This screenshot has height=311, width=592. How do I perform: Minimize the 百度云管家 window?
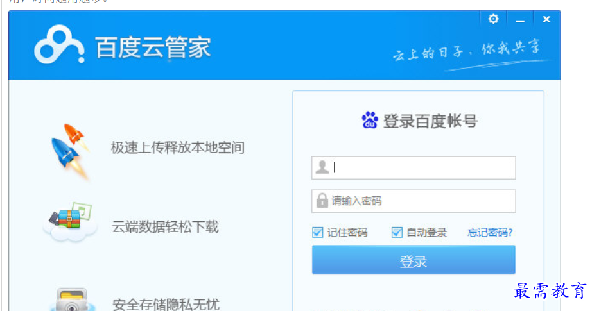pyautogui.click(x=520, y=20)
